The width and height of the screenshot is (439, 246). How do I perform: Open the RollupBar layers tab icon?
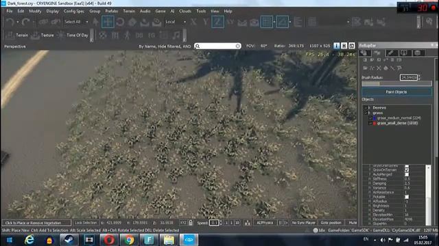(x=418, y=53)
